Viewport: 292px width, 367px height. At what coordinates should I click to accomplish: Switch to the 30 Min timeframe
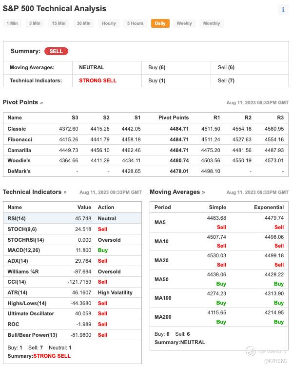coord(83,23)
